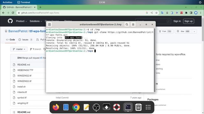204x114 pixels.
Task: Open the Chrome tab search chevron
Action: click(x=186, y=7)
